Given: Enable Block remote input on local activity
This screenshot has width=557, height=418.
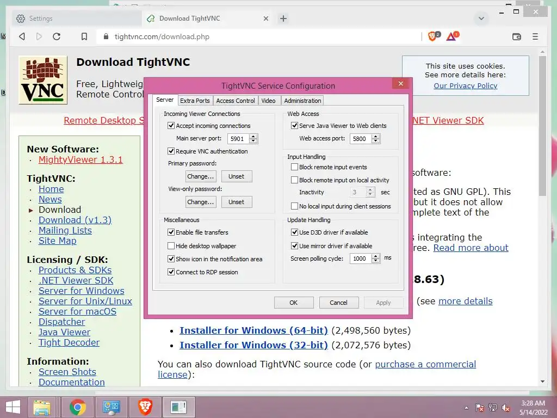Looking at the screenshot, I should (x=294, y=180).
